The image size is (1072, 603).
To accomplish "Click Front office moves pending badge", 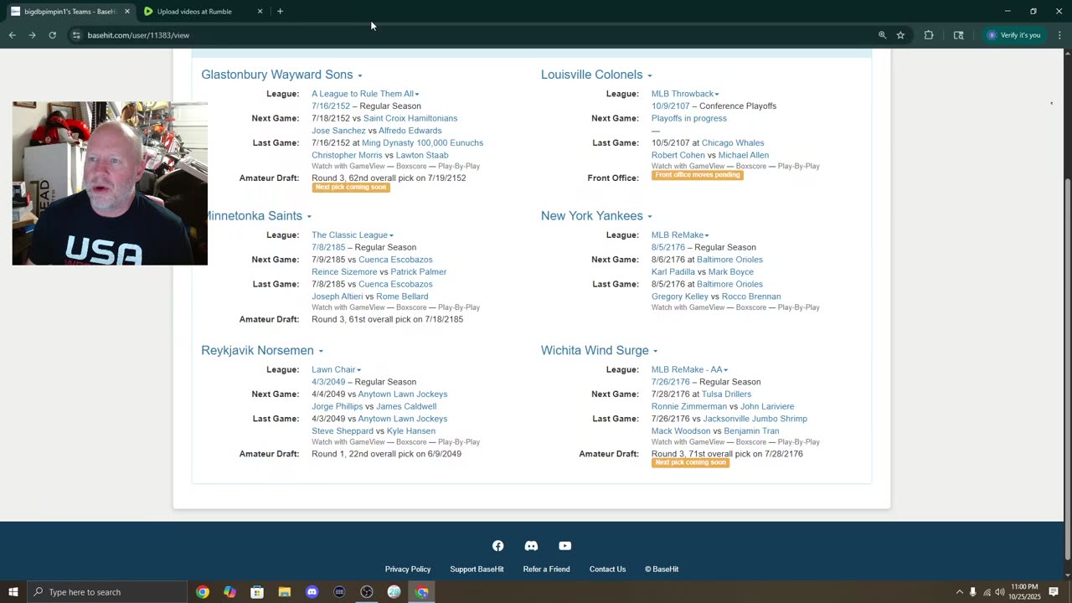I will 698,175.
